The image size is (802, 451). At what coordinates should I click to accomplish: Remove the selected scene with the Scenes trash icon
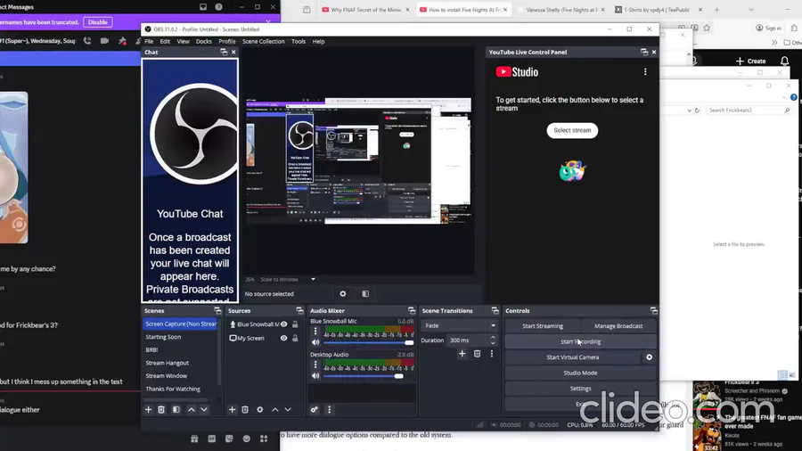click(x=161, y=410)
